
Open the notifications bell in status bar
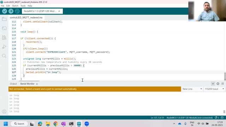[217, 117]
